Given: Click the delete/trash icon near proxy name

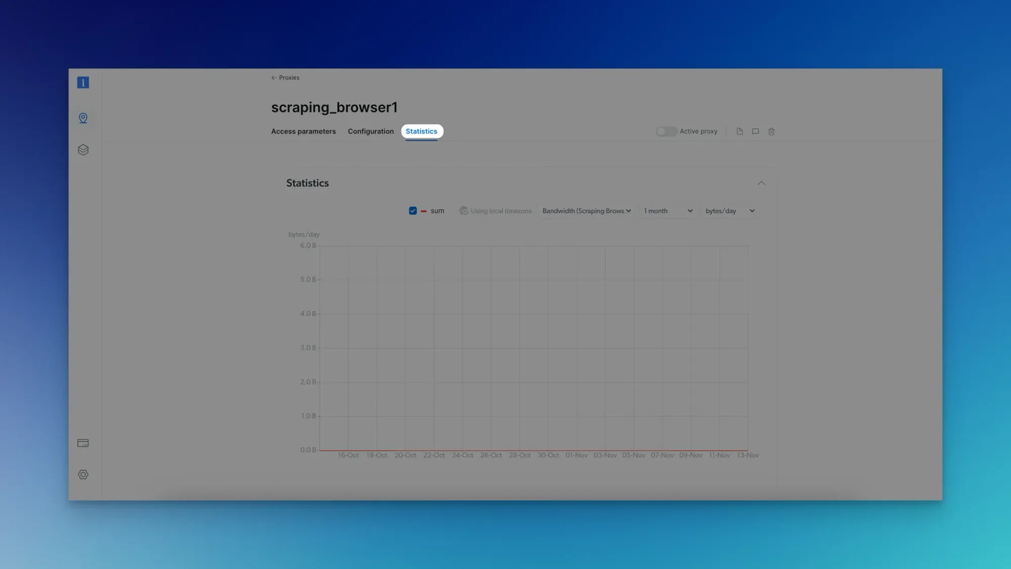Looking at the screenshot, I should pyautogui.click(x=771, y=131).
